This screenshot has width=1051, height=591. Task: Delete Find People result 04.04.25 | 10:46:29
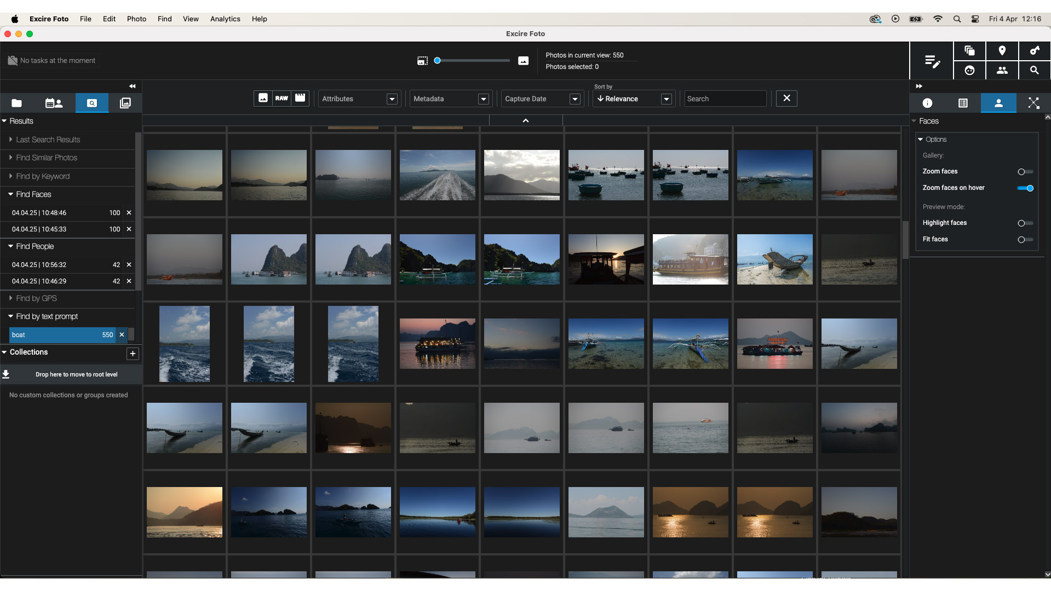click(x=129, y=281)
